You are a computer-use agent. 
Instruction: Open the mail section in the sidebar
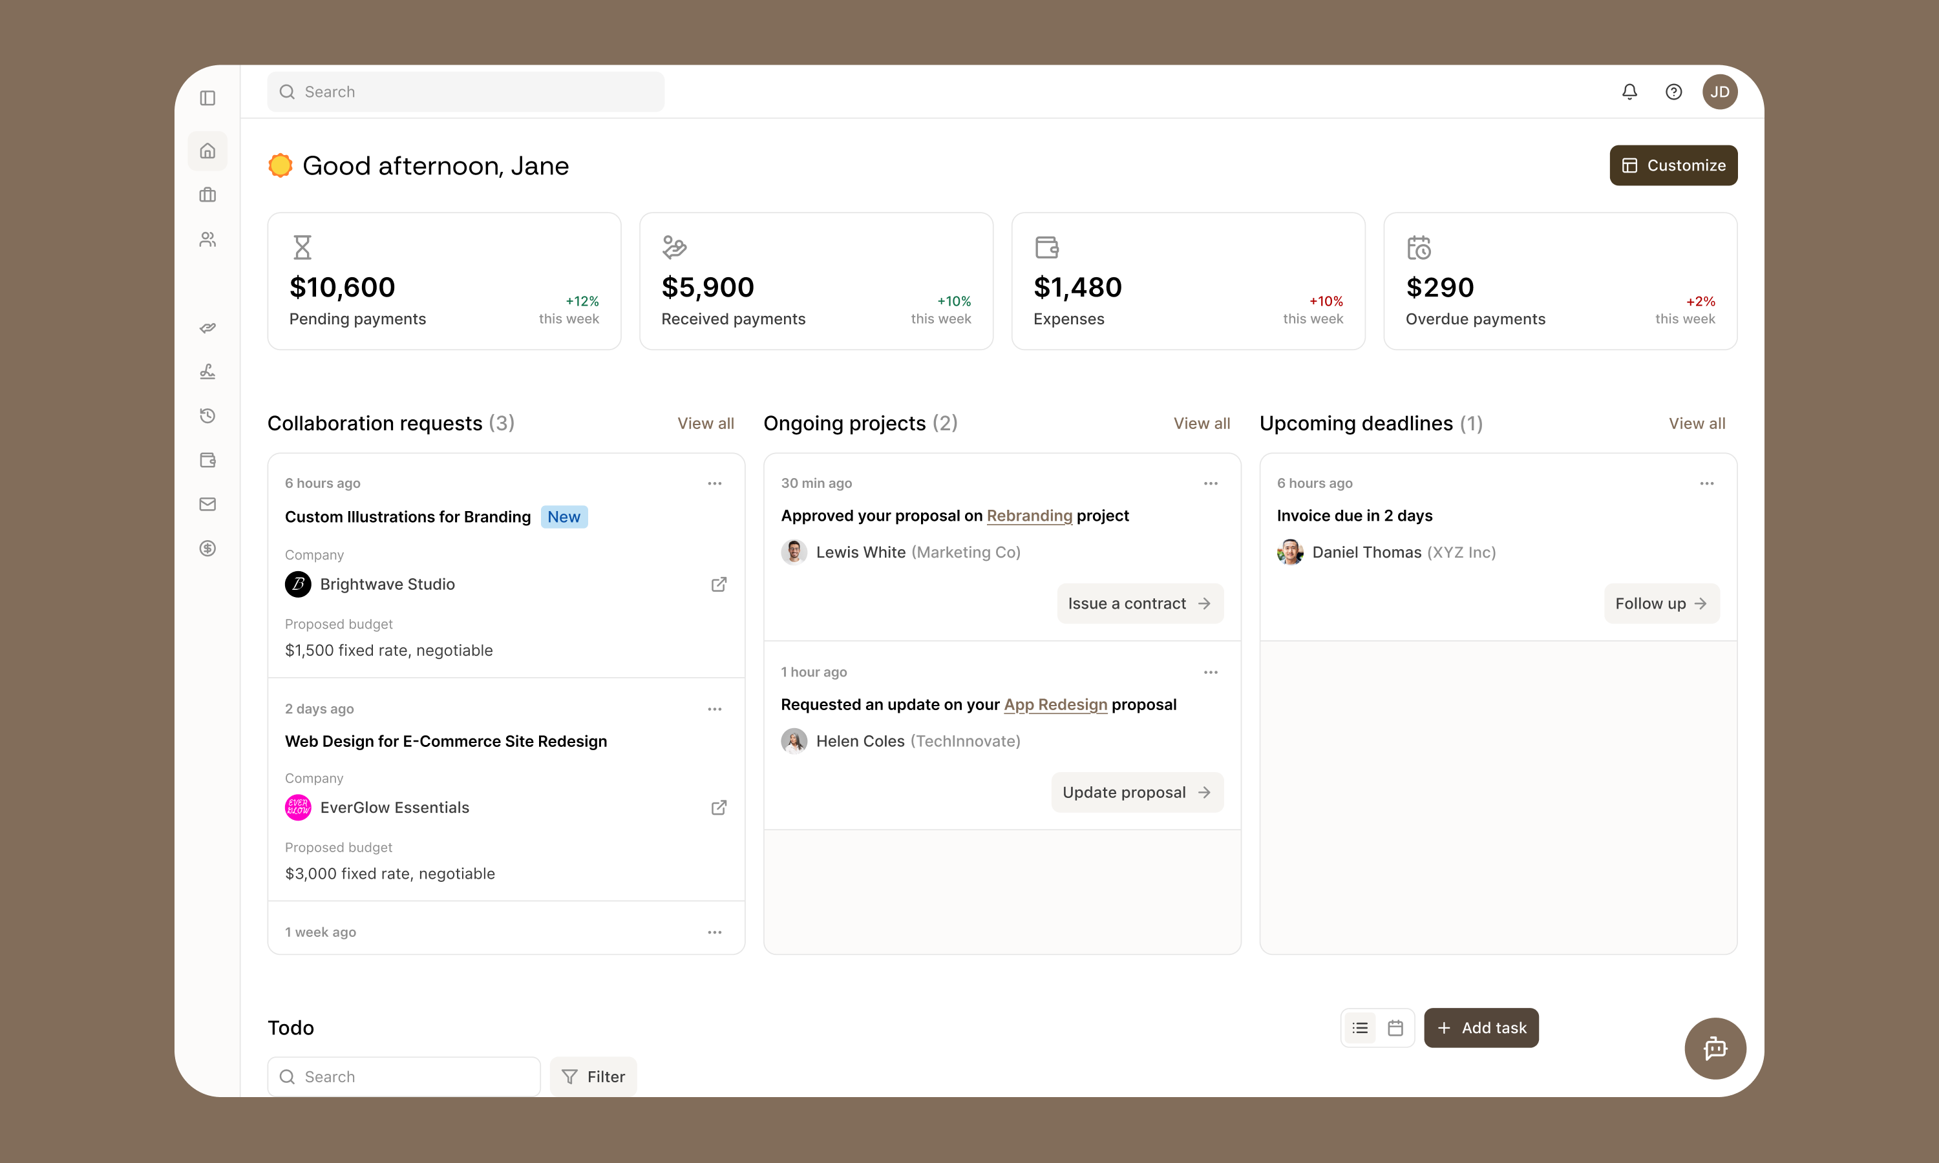[x=207, y=504]
